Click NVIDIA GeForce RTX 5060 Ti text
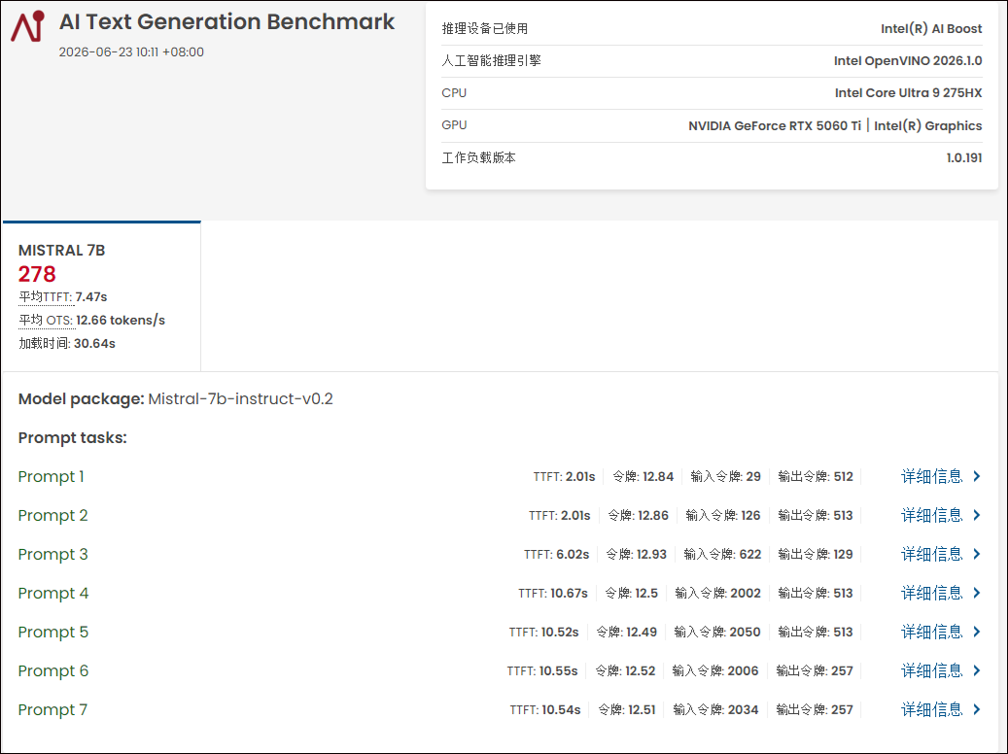 click(x=775, y=126)
